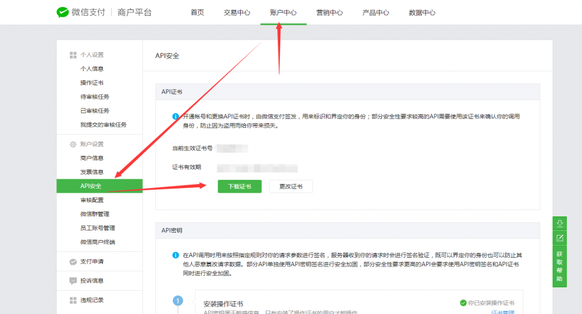Open the 数据中心 tab
The width and height of the screenshot is (582, 314).
point(422,12)
